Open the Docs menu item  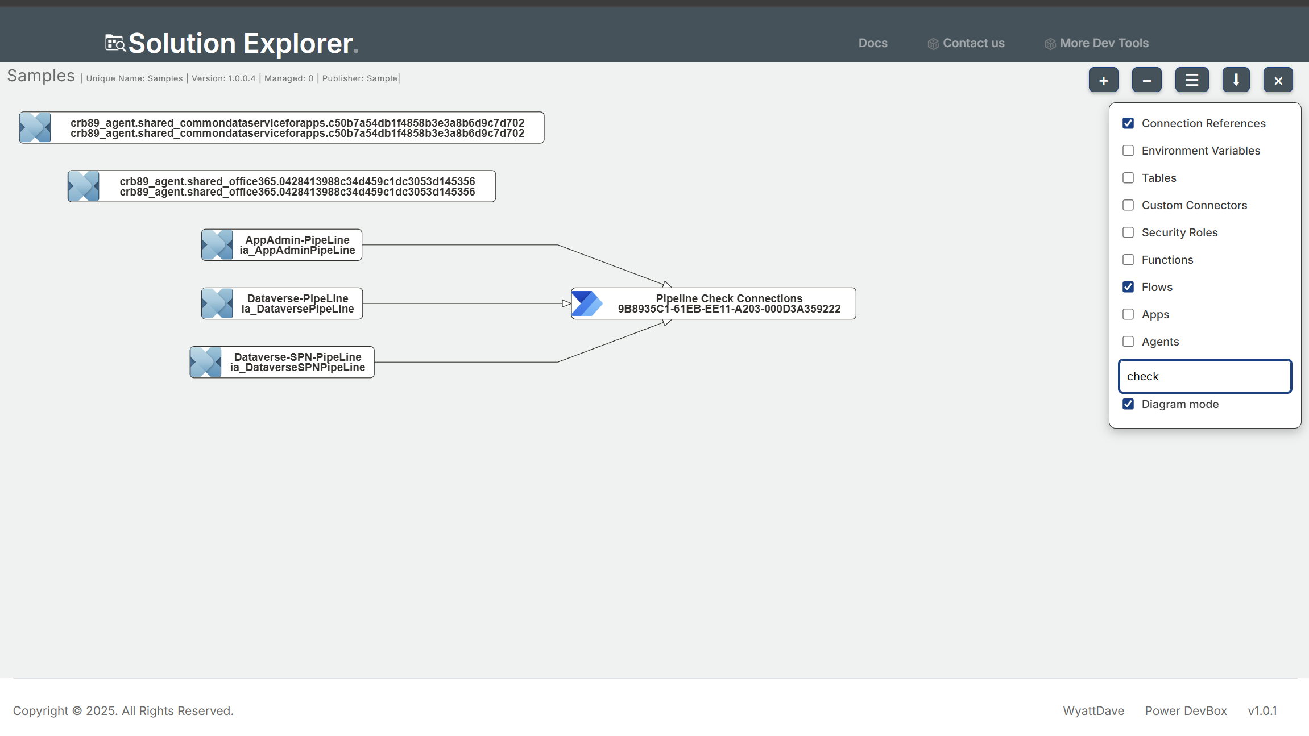872,43
